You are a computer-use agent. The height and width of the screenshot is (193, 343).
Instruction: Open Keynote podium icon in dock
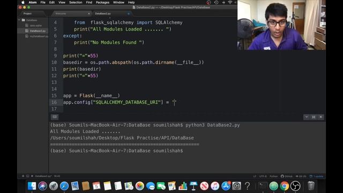(193, 186)
